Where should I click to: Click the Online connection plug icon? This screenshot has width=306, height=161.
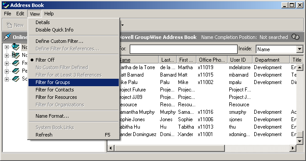pyautogui.click(x=7, y=37)
